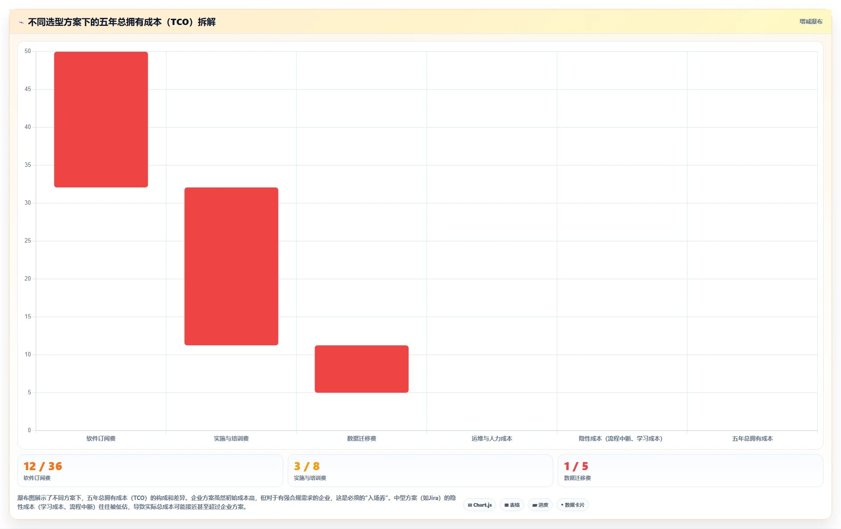Click the Chart.js tag pill
The width and height of the screenshot is (841, 529).
point(480,505)
